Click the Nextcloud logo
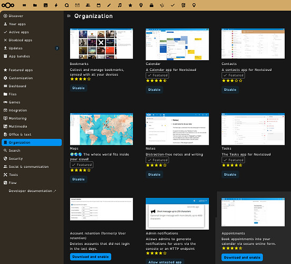Screen dimensions: 291x264 point(8,5)
